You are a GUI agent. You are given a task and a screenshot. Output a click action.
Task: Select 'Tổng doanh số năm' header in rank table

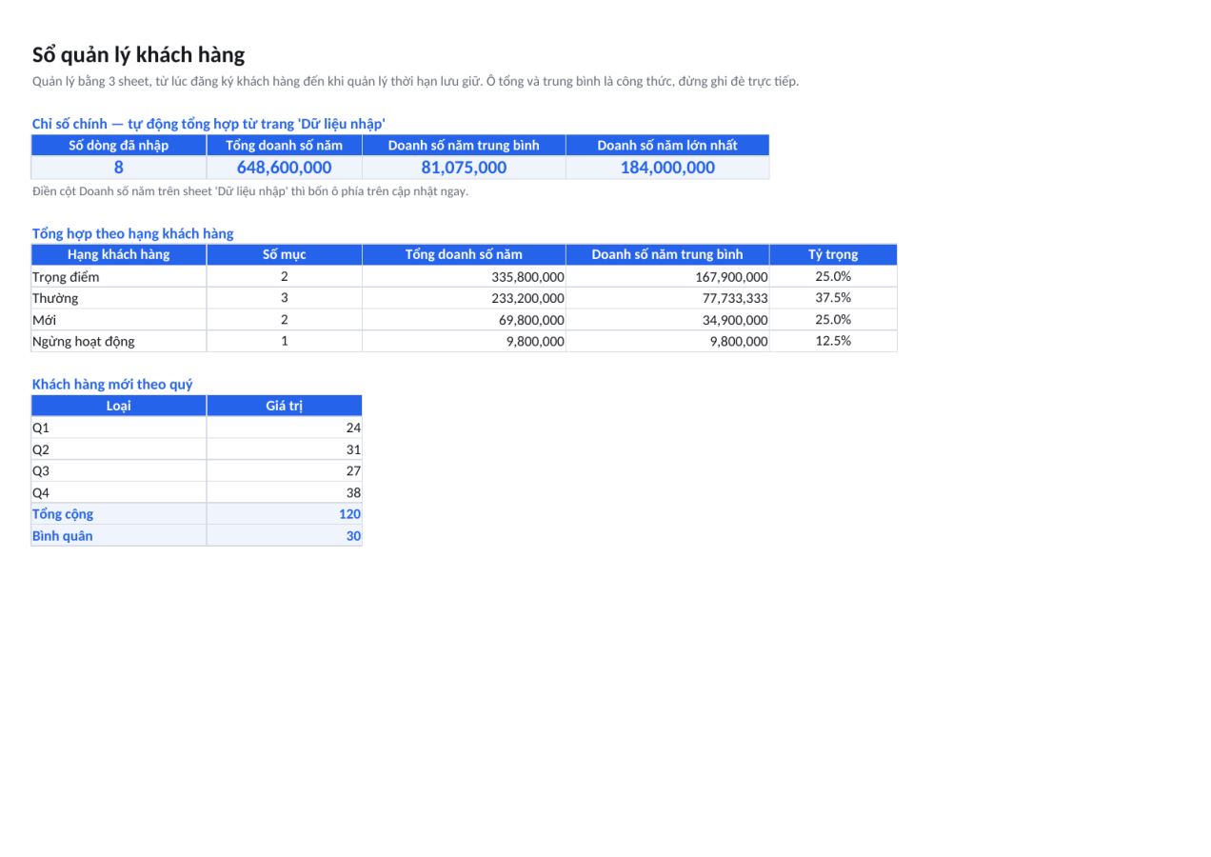pyautogui.click(x=465, y=254)
